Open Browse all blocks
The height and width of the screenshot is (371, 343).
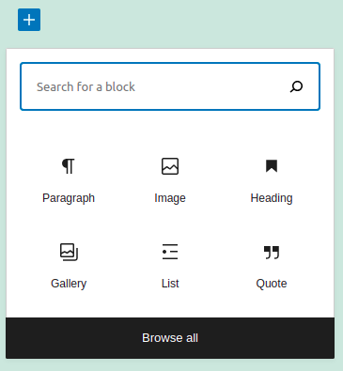[x=170, y=338]
